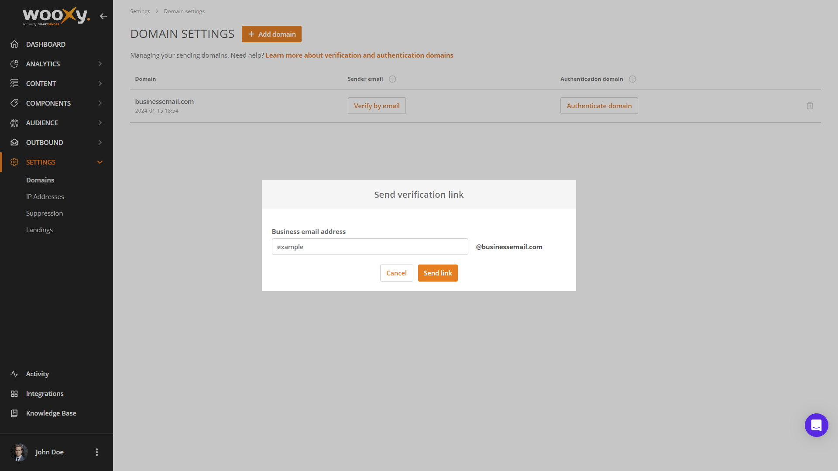The height and width of the screenshot is (471, 838).
Task: Go to IP Addresses settings
Action: 45,196
